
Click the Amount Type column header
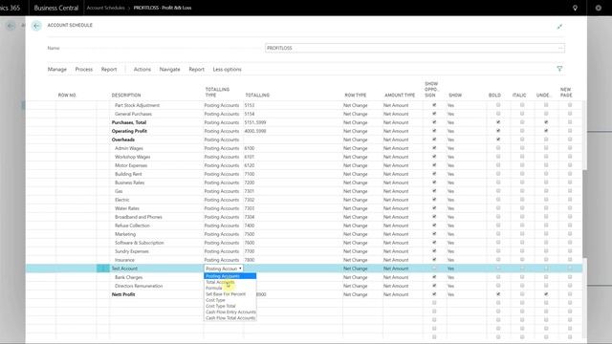coord(400,96)
